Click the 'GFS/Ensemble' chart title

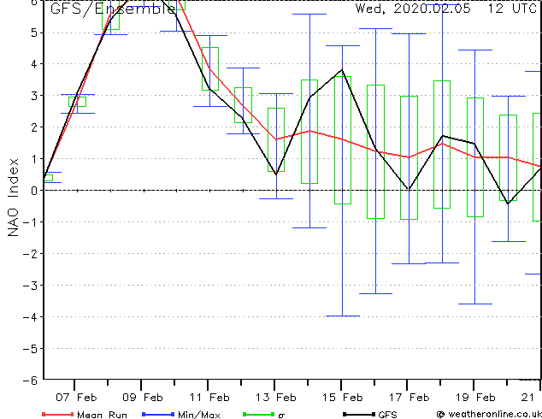(x=113, y=9)
